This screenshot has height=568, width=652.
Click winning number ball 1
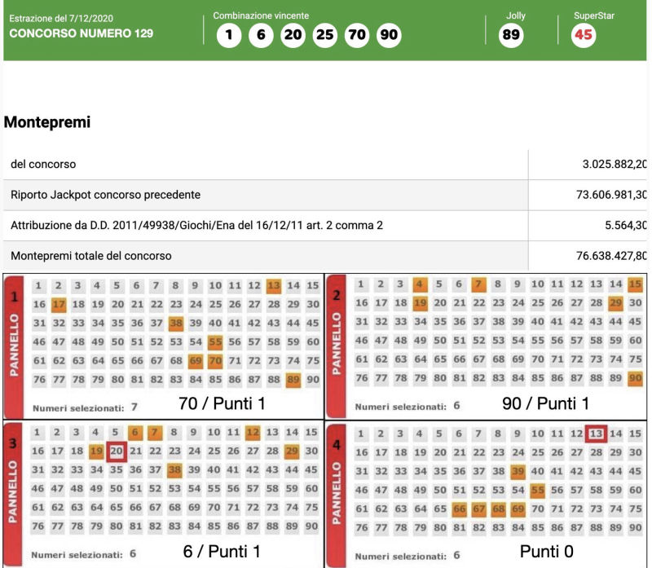pos(230,36)
